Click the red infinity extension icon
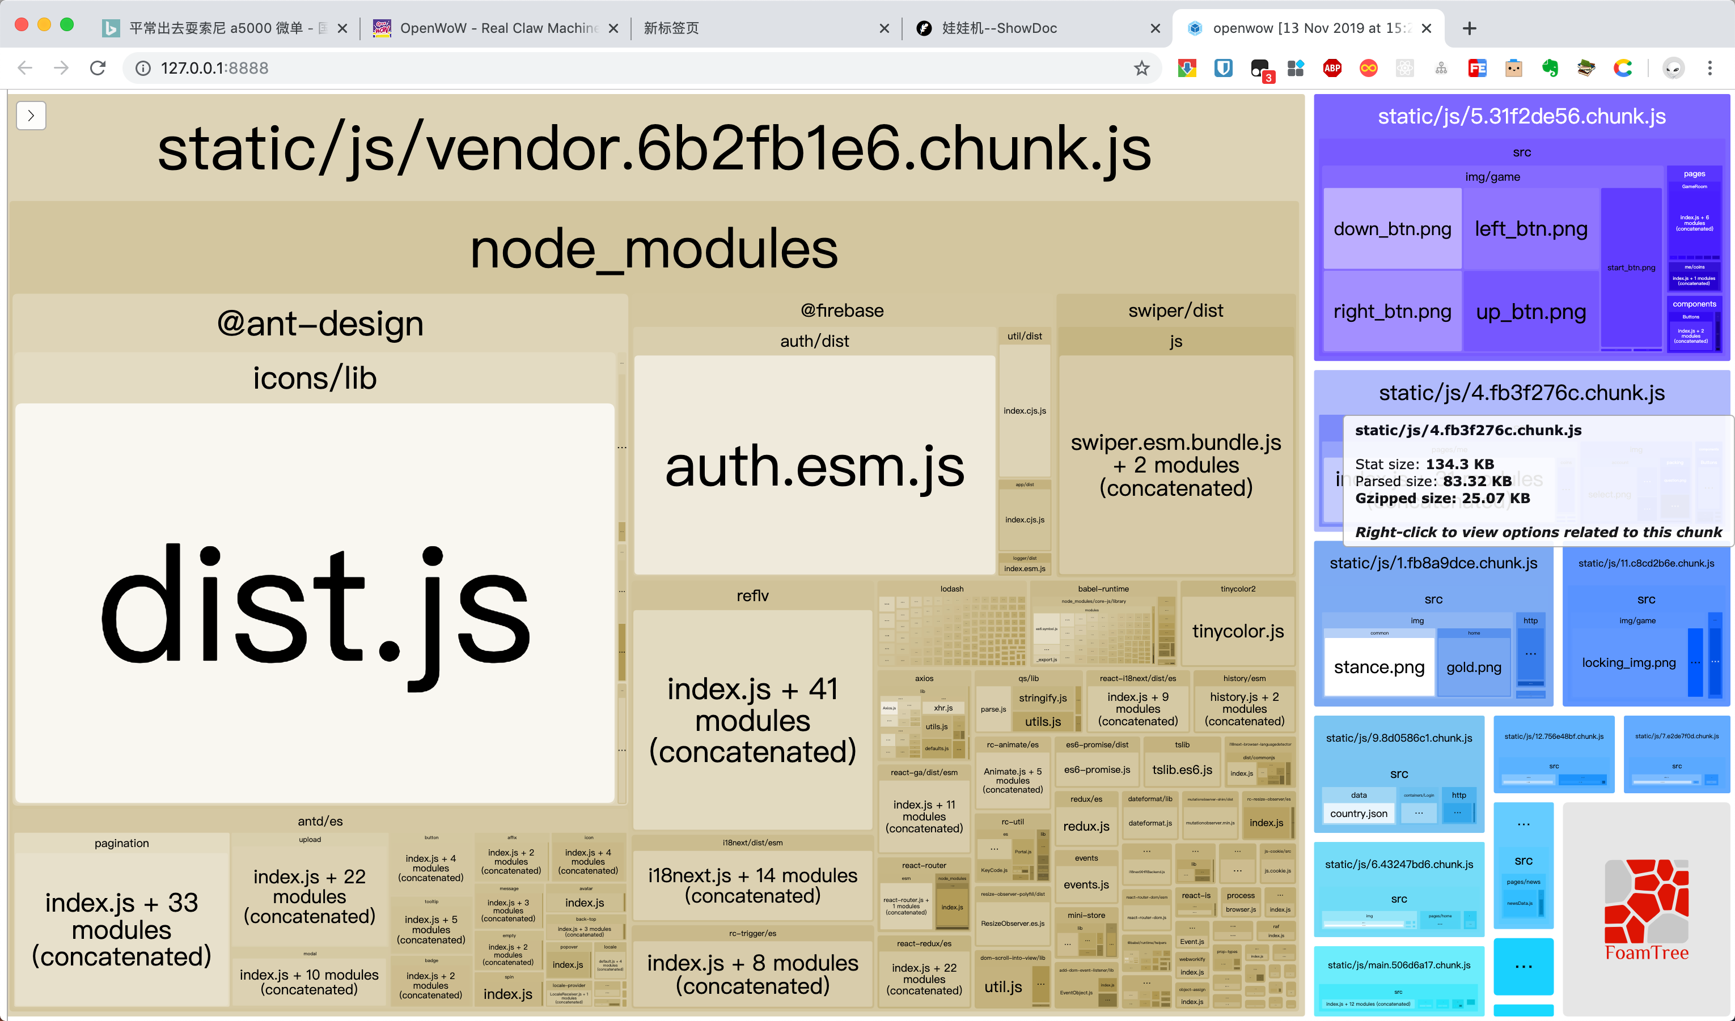Viewport: 1735px width, 1021px height. point(1369,68)
